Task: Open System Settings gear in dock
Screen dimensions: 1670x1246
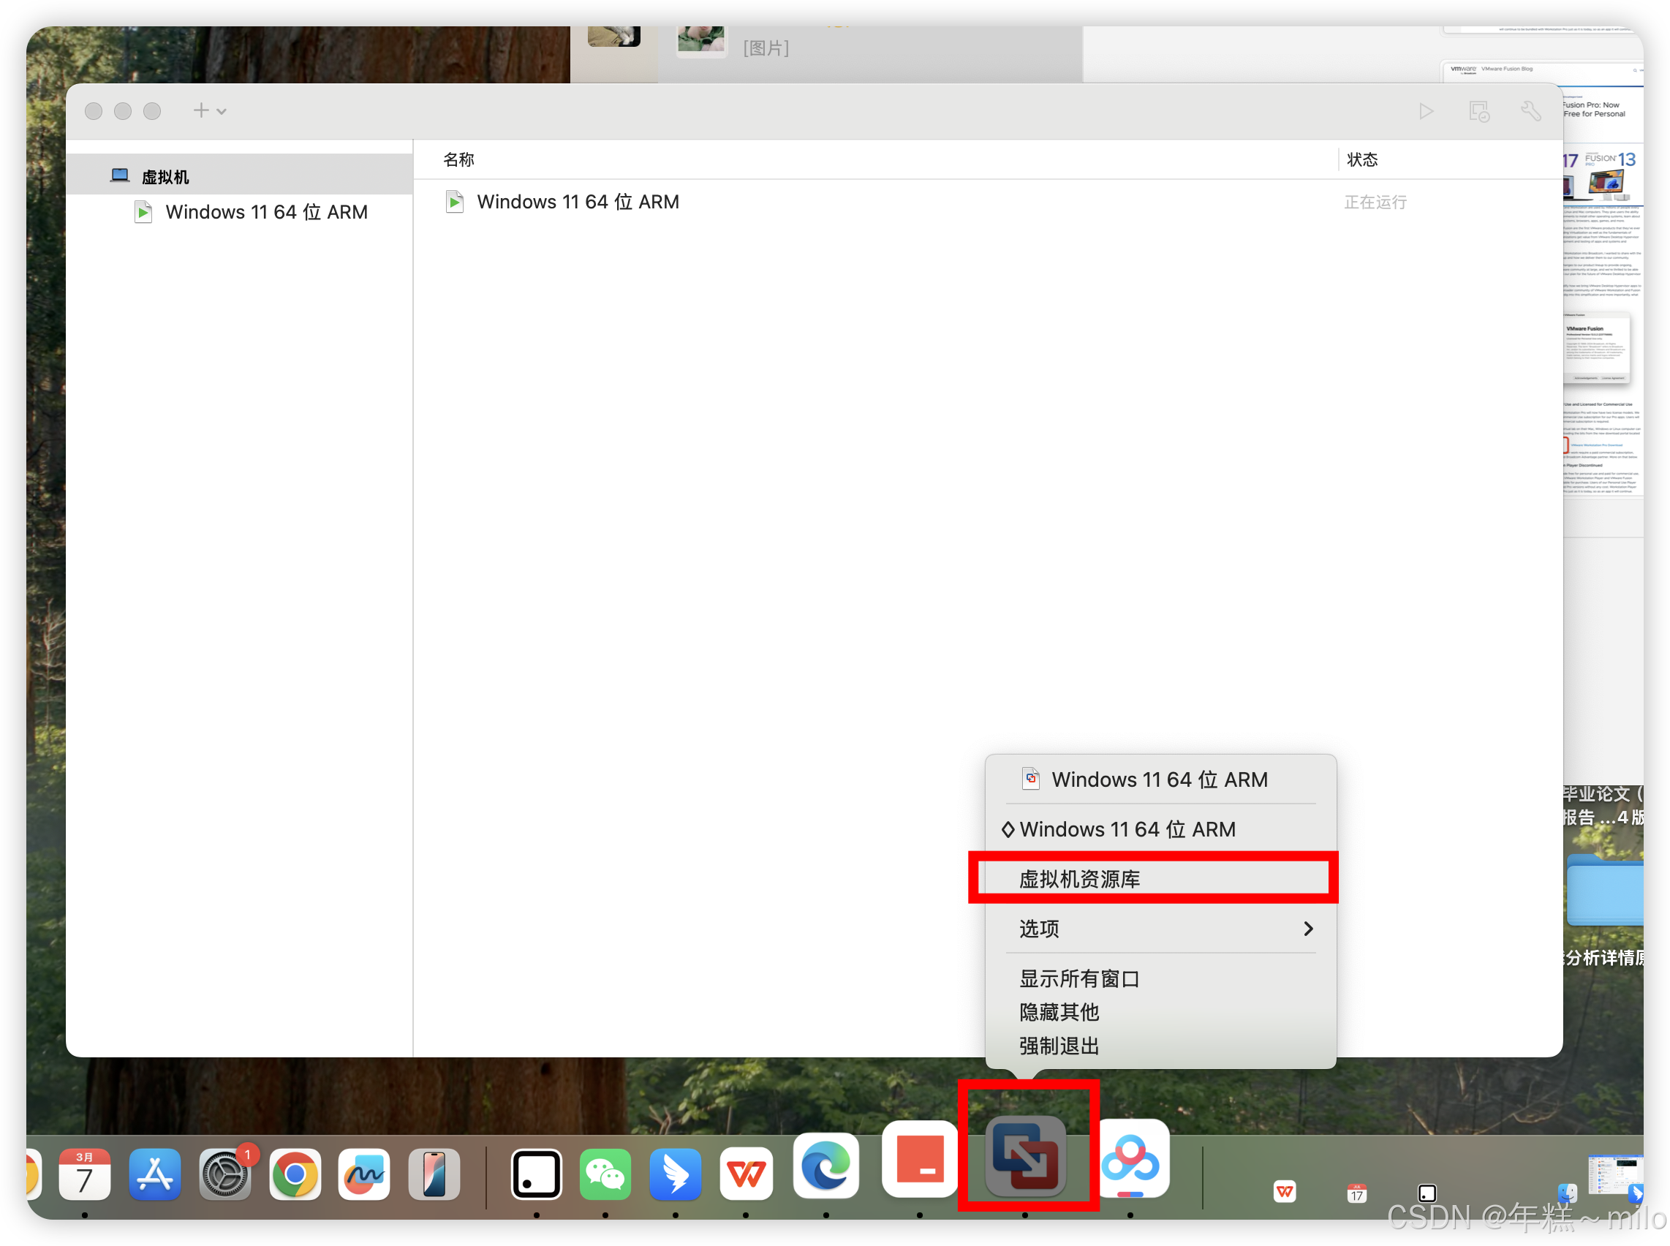Action: (224, 1174)
